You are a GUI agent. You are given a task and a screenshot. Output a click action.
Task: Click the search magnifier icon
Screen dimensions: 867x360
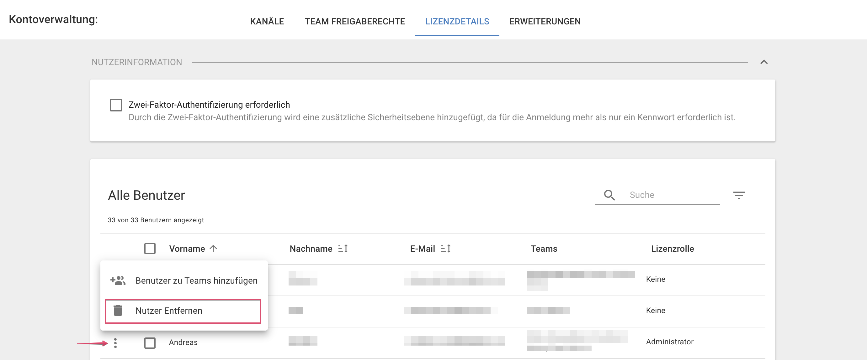[x=609, y=195]
